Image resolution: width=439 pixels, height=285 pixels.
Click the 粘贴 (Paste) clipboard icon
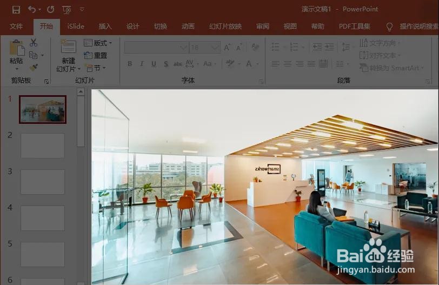click(x=17, y=48)
